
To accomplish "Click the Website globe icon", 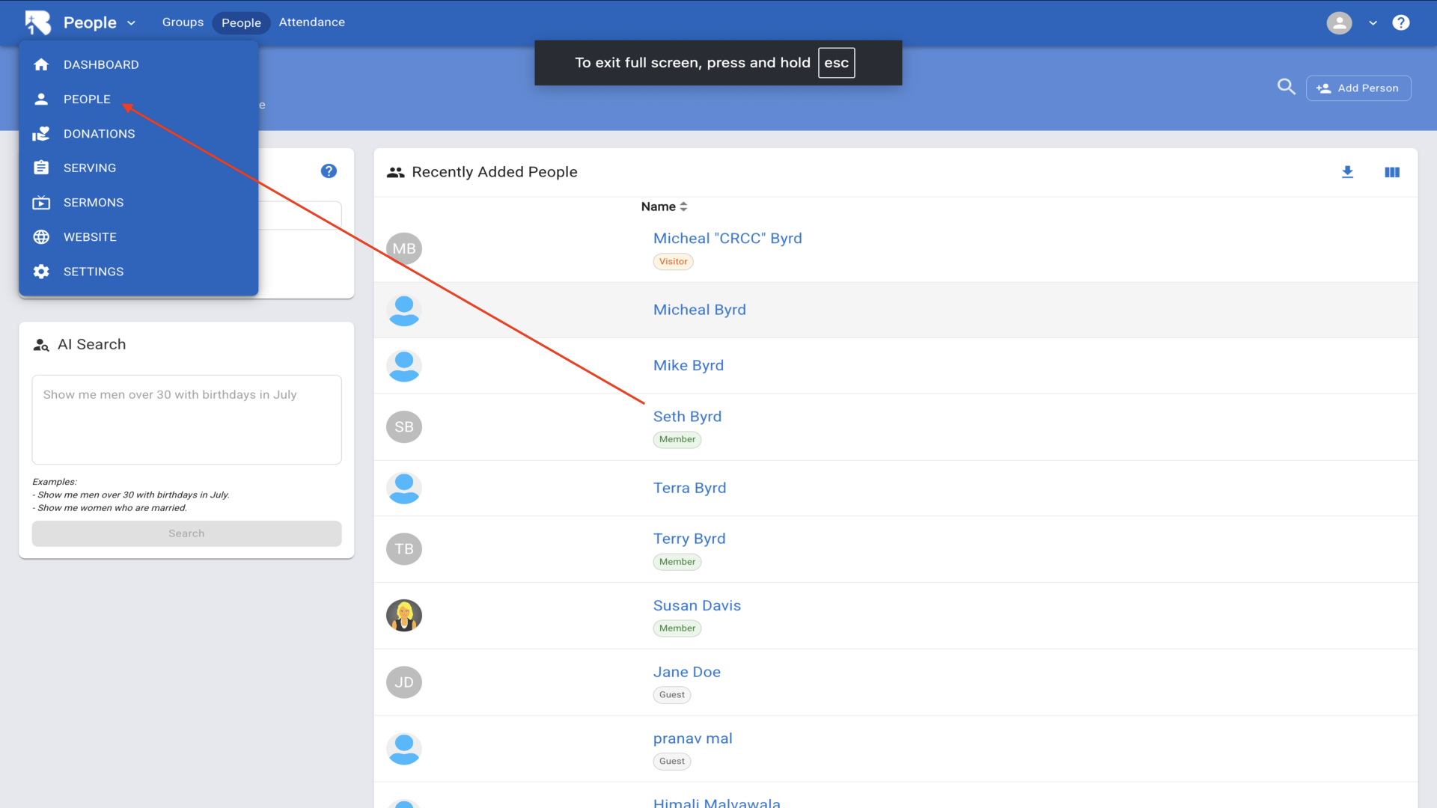I will pos(41,237).
